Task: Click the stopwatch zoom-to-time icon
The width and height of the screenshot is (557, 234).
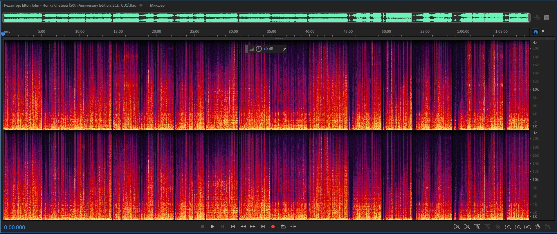Action: point(538,227)
